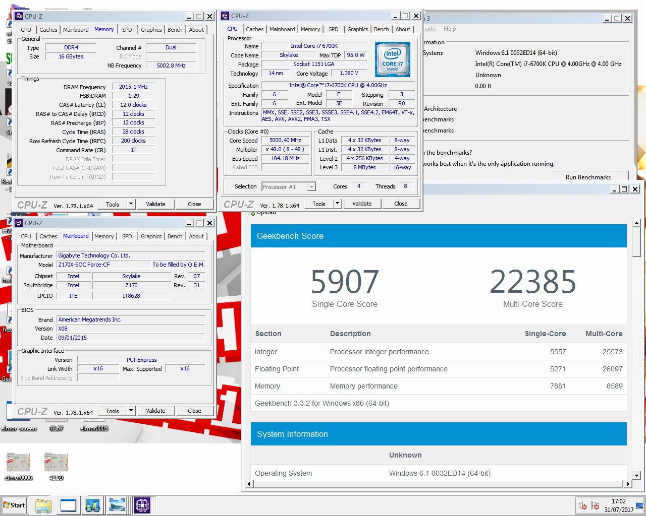
Task: Click the Show desktop monitor icon in tray
Action: 640,505
